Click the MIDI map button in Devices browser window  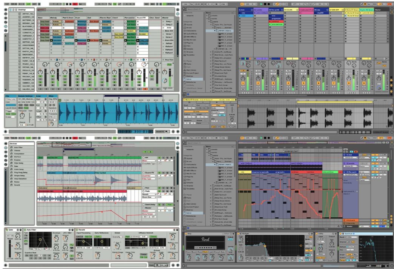coord(152,138)
